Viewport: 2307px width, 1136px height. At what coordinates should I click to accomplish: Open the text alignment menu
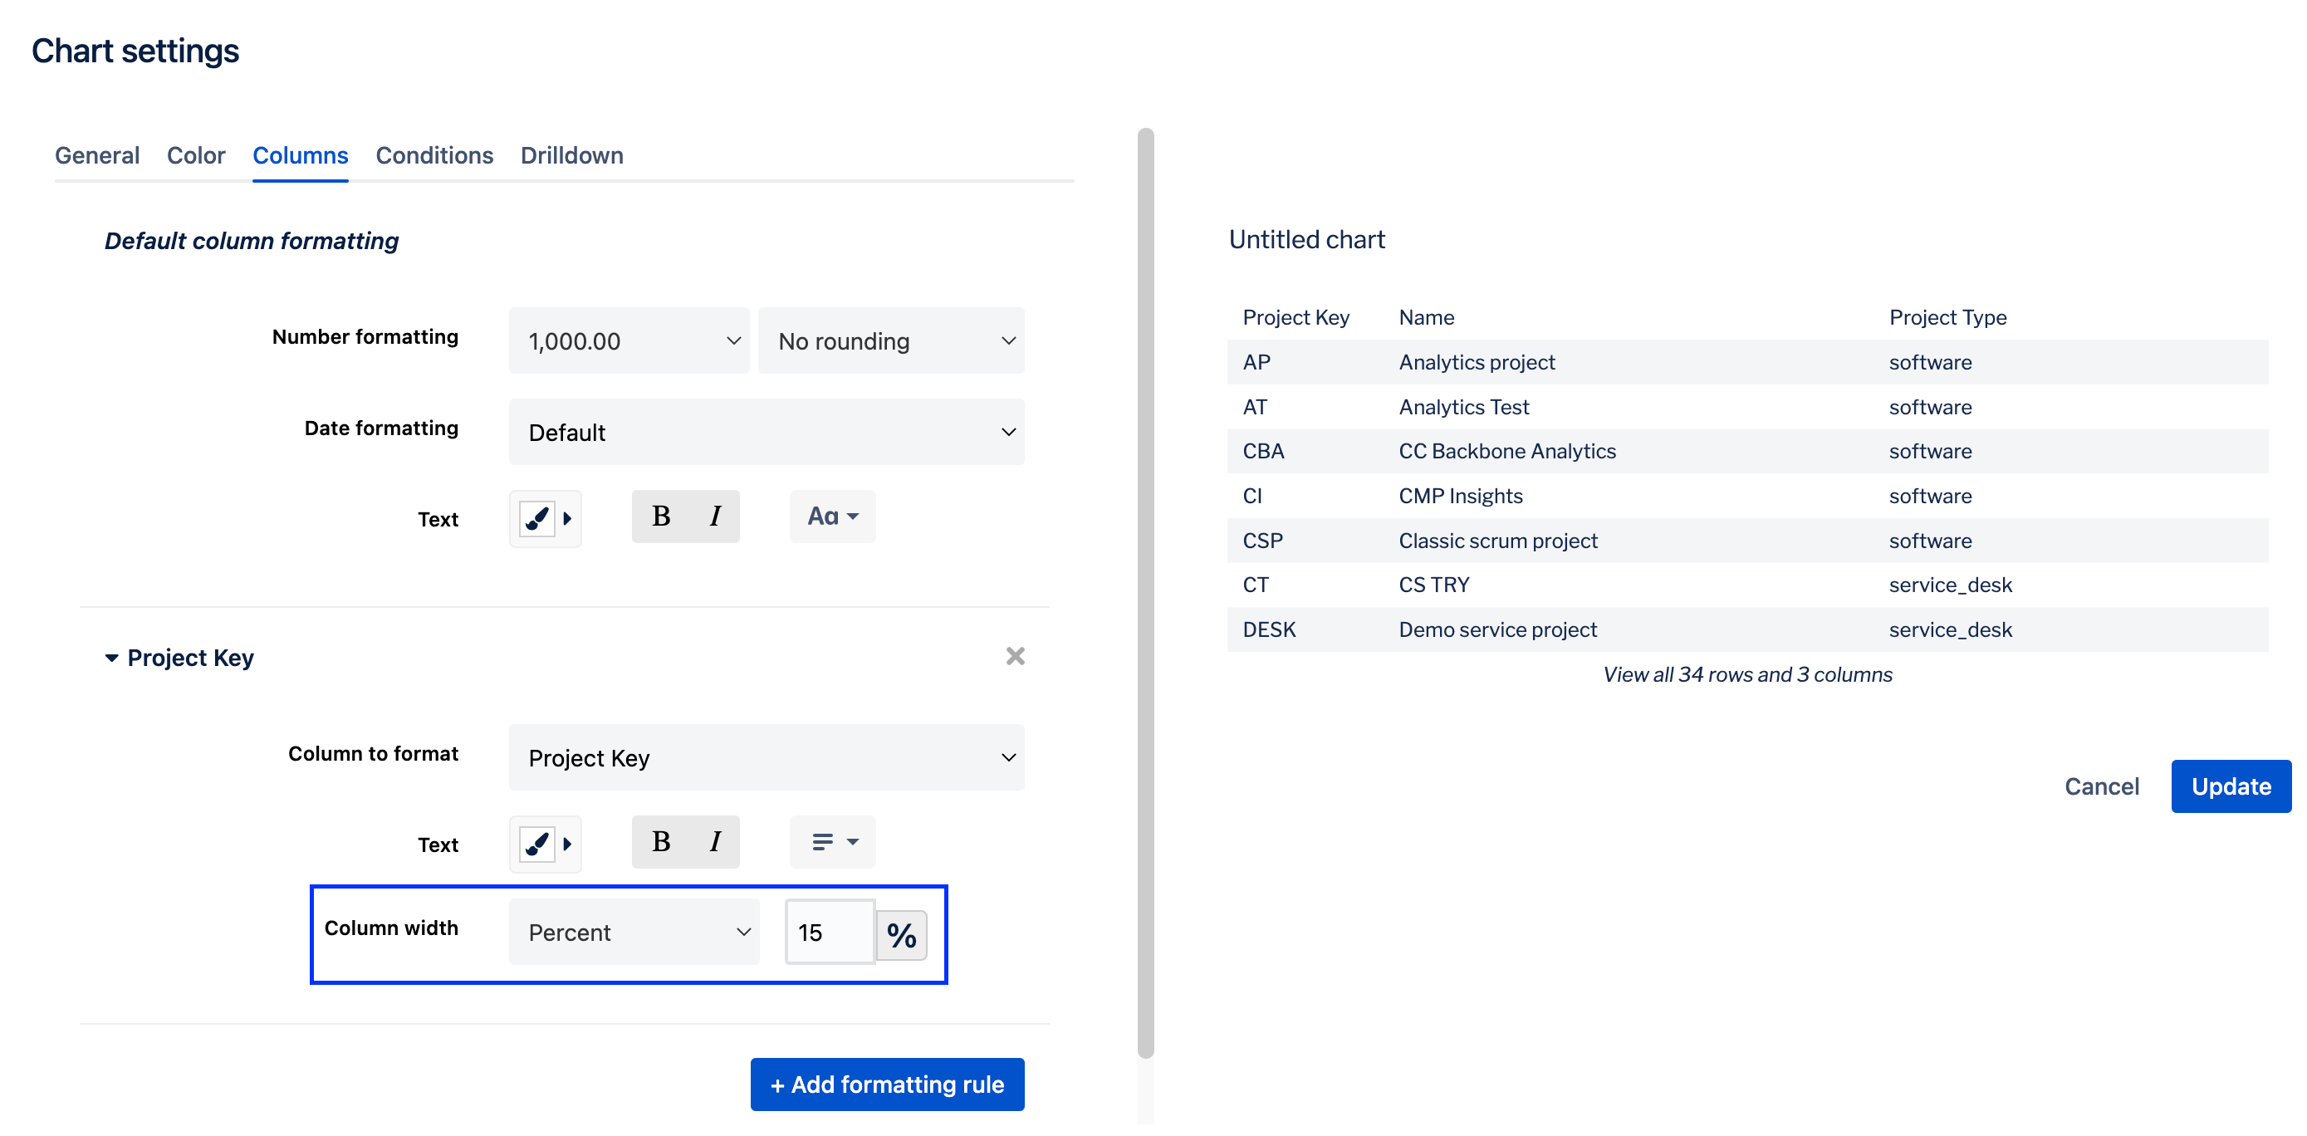833,842
